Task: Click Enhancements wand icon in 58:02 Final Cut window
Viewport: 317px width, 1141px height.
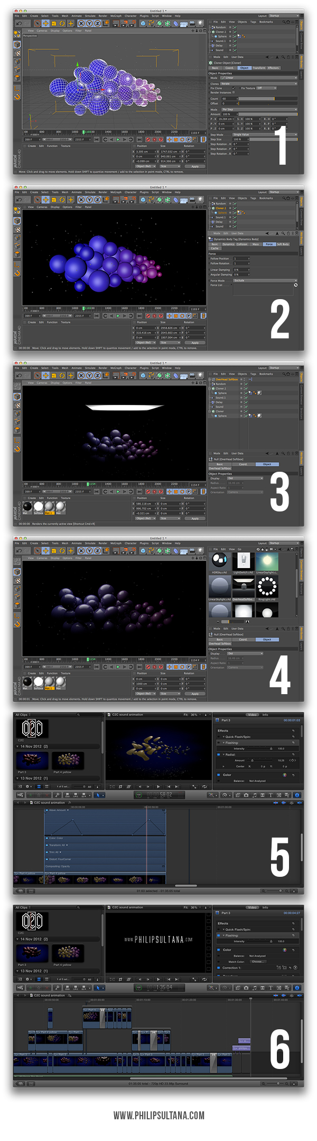Action: [x=212, y=795]
